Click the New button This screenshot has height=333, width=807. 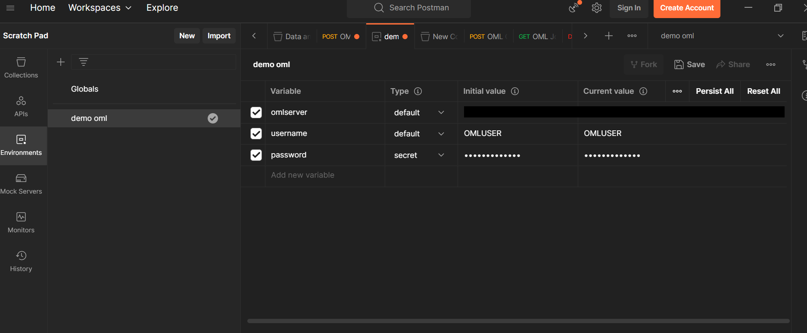(x=187, y=36)
